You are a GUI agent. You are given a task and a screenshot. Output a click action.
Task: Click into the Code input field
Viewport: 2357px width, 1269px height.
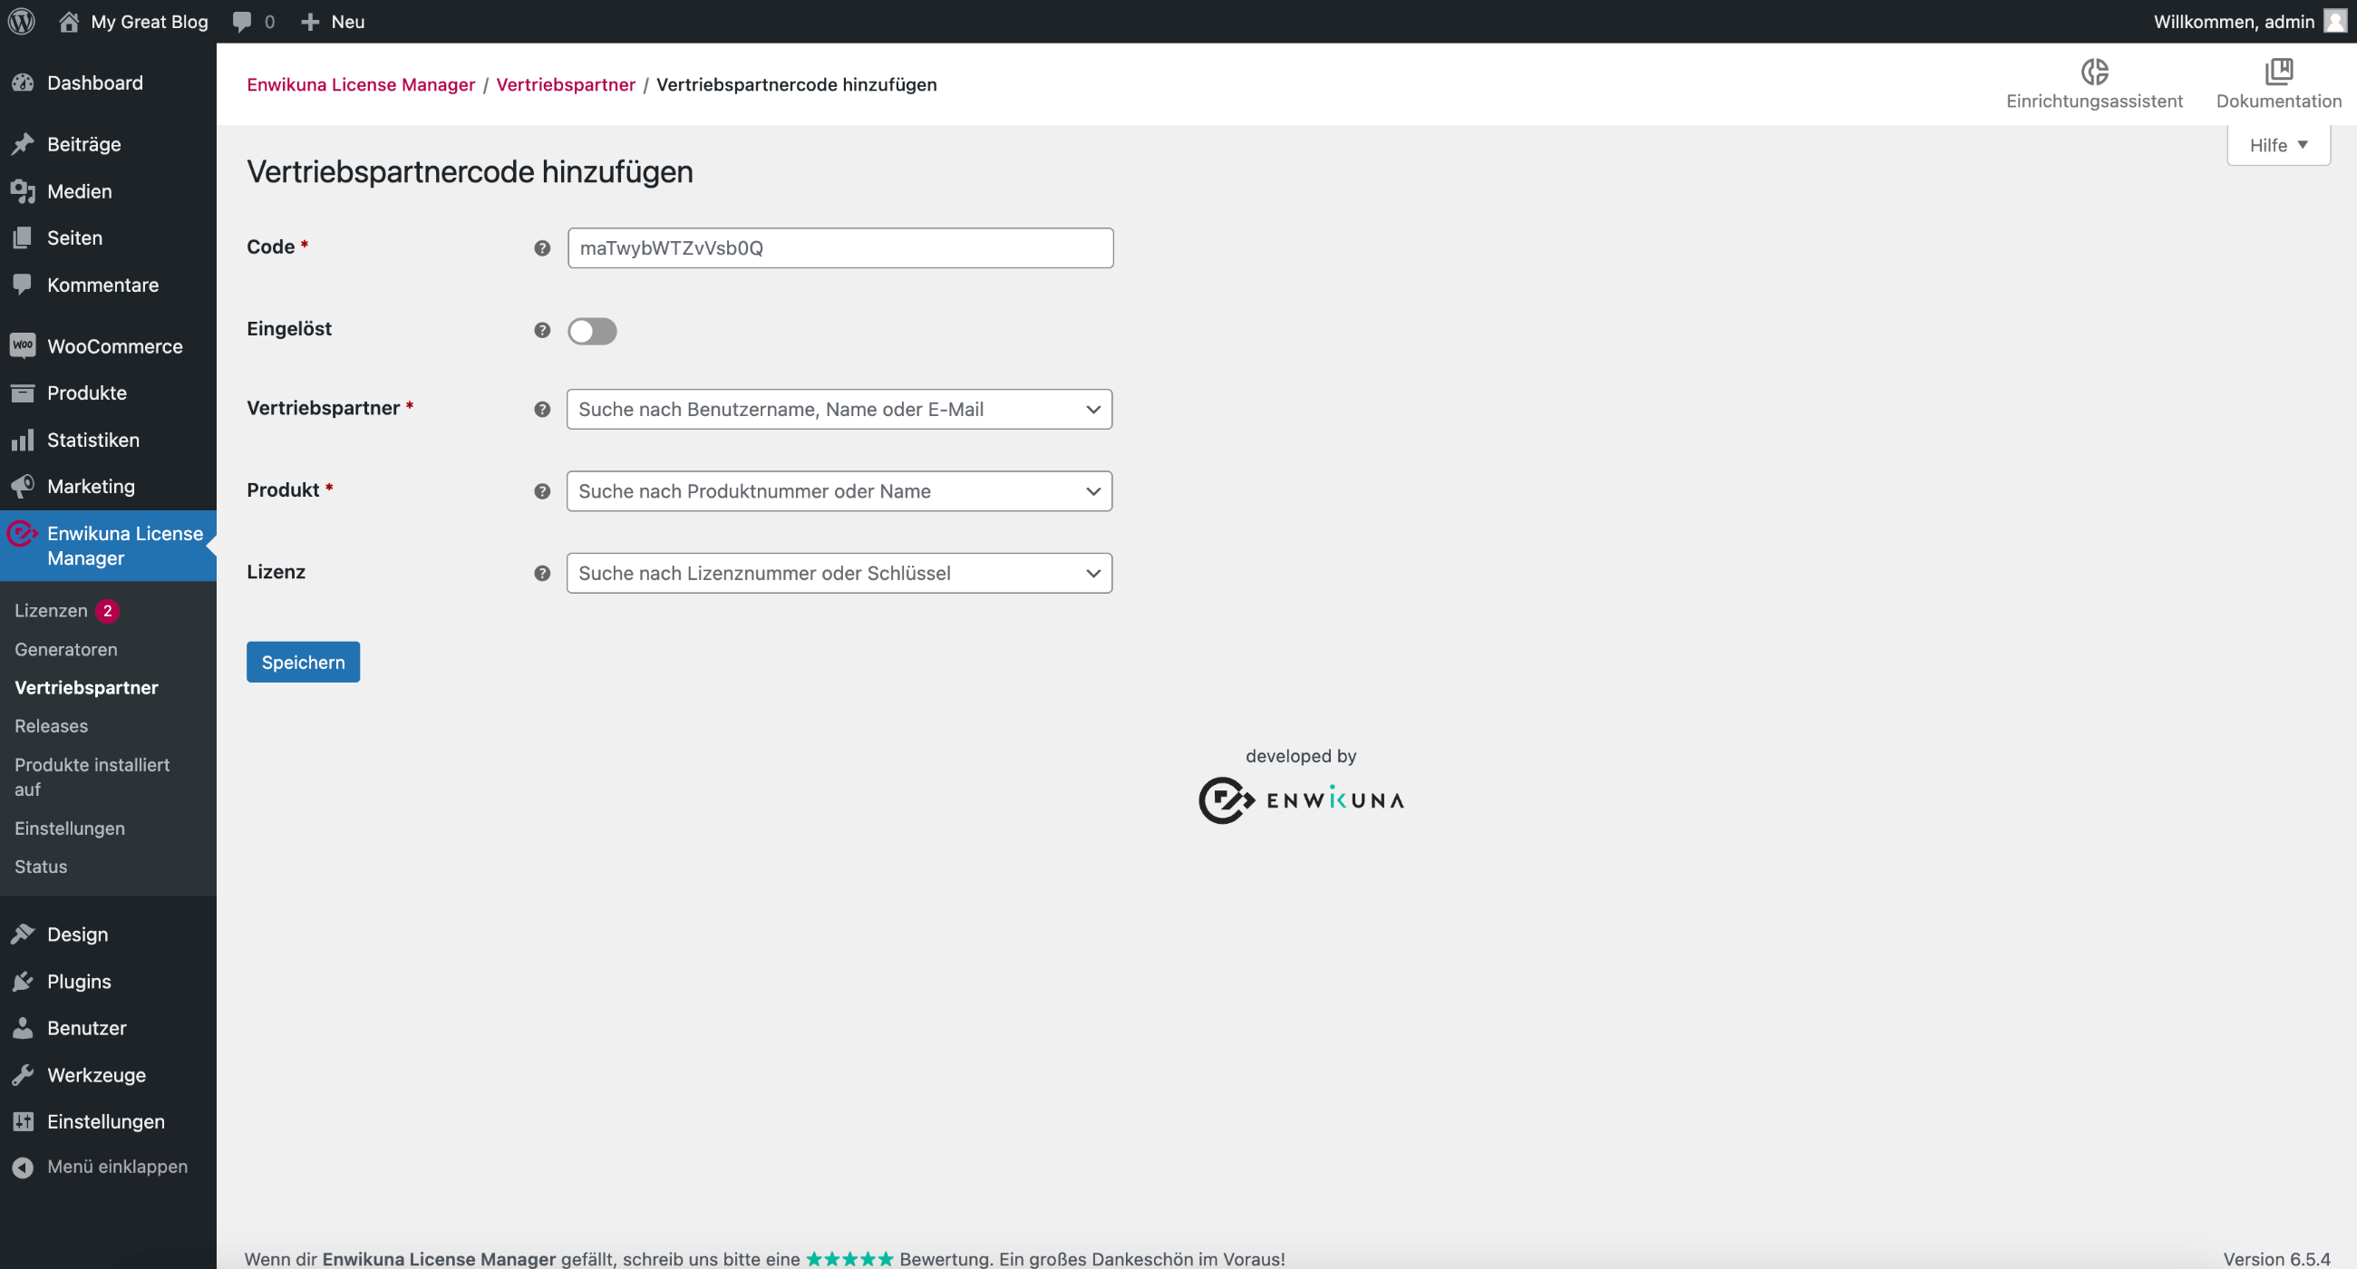(x=839, y=248)
